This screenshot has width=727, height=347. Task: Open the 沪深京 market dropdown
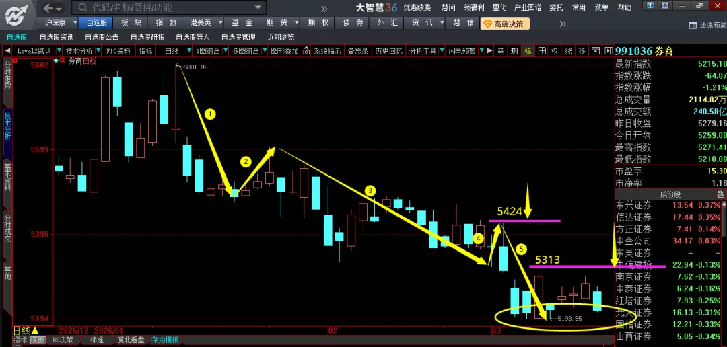(x=75, y=22)
